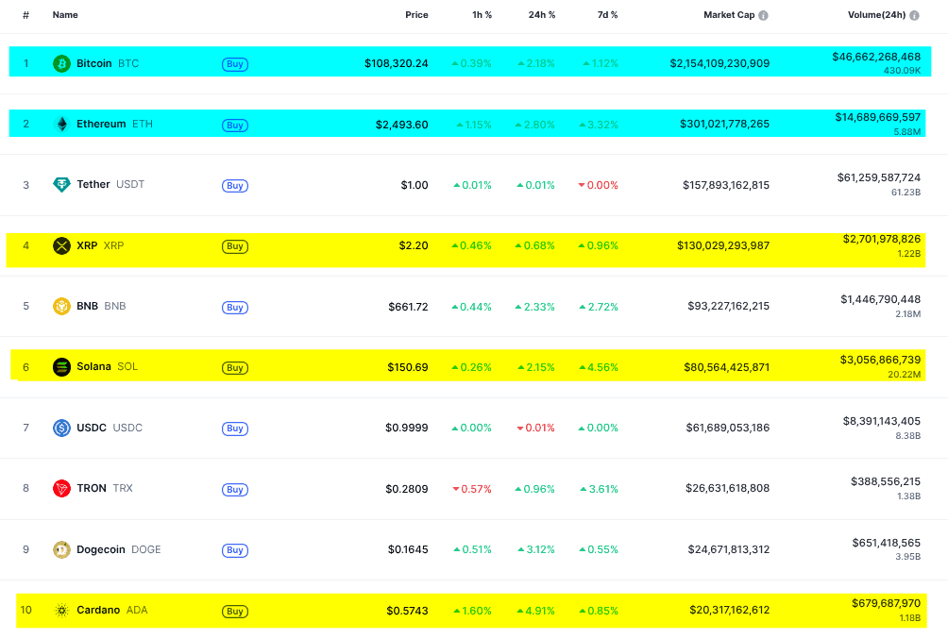This screenshot has height=639, width=948.
Task: Click Buy button for Bitcoin
Action: click(235, 64)
